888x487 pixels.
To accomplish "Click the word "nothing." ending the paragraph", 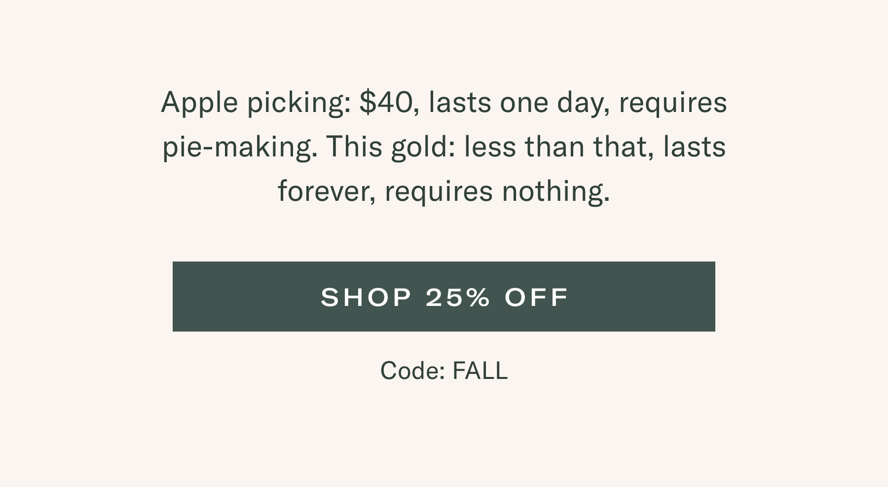I will pos(556,191).
